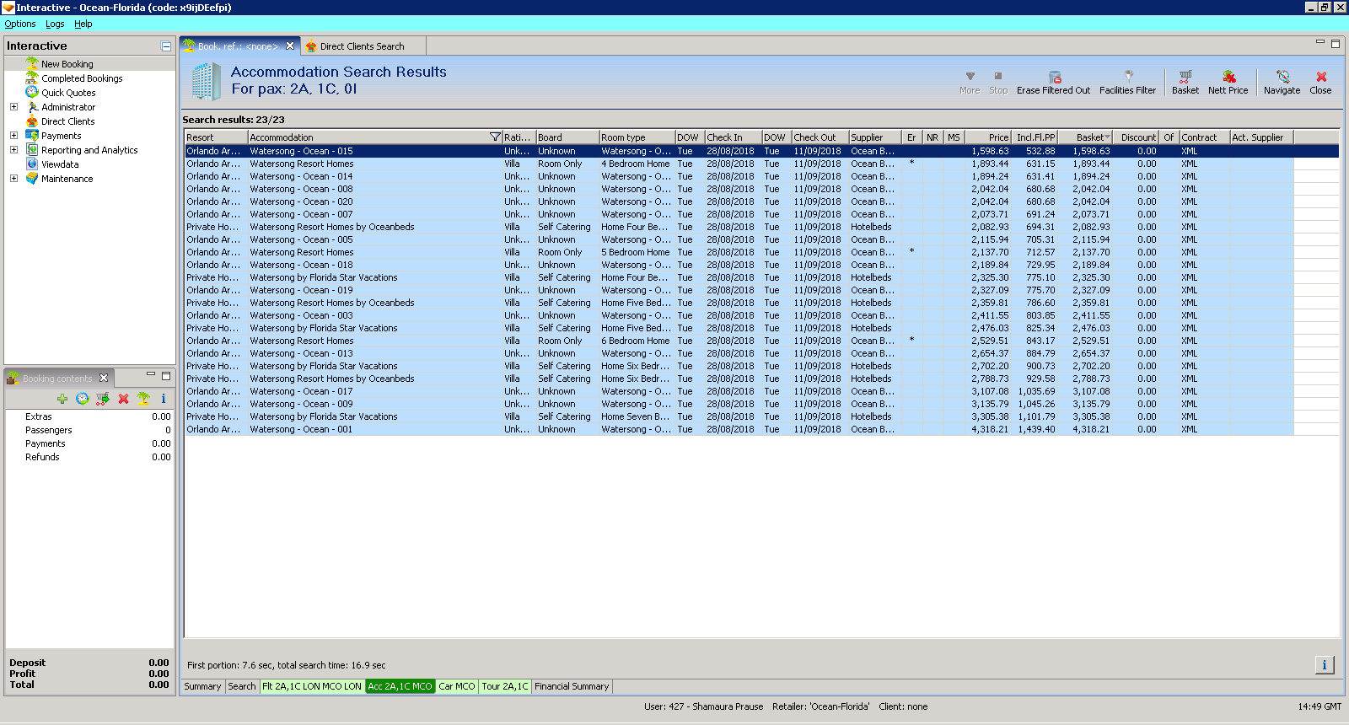Screen dimensions: 1349x725
Task: Select Watersong - Ocean - 014 row
Action: (739, 176)
